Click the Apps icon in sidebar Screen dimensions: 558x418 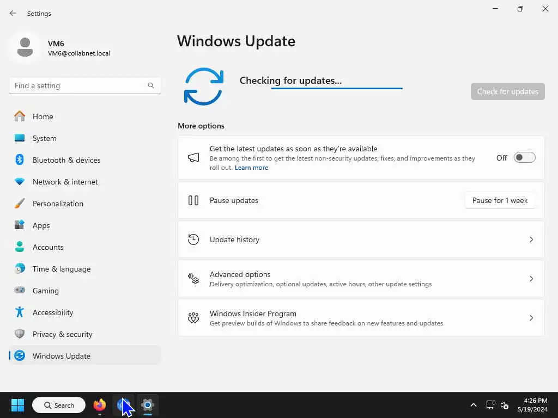(20, 225)
